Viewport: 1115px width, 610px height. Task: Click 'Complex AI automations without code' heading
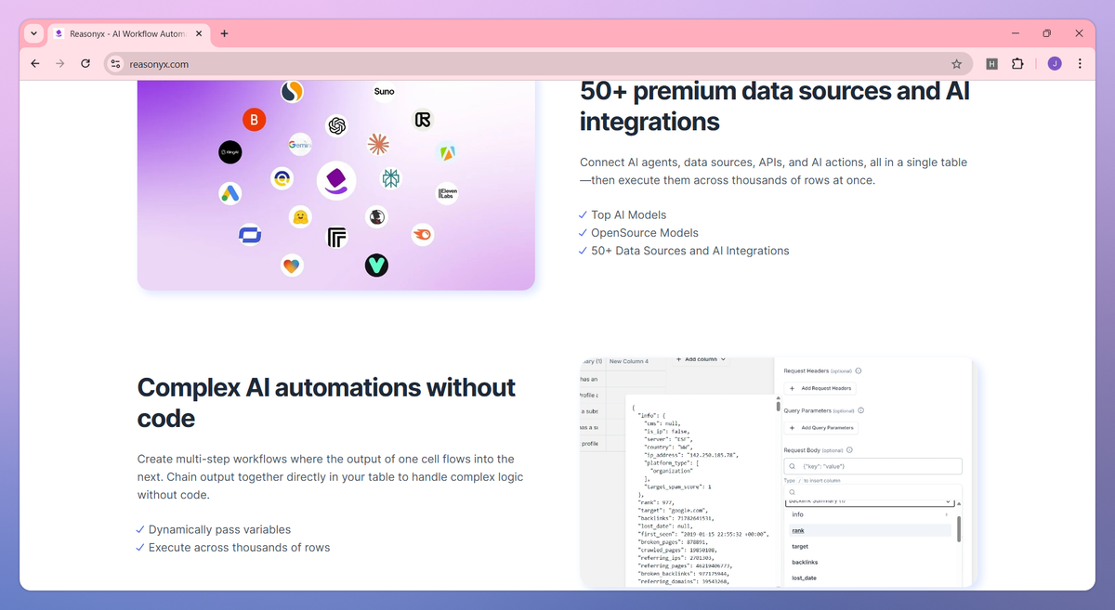[326, 403]
